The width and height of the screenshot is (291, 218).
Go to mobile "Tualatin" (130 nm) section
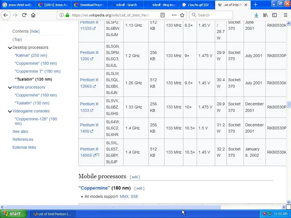pyautogui.click(x=32, y=103)
